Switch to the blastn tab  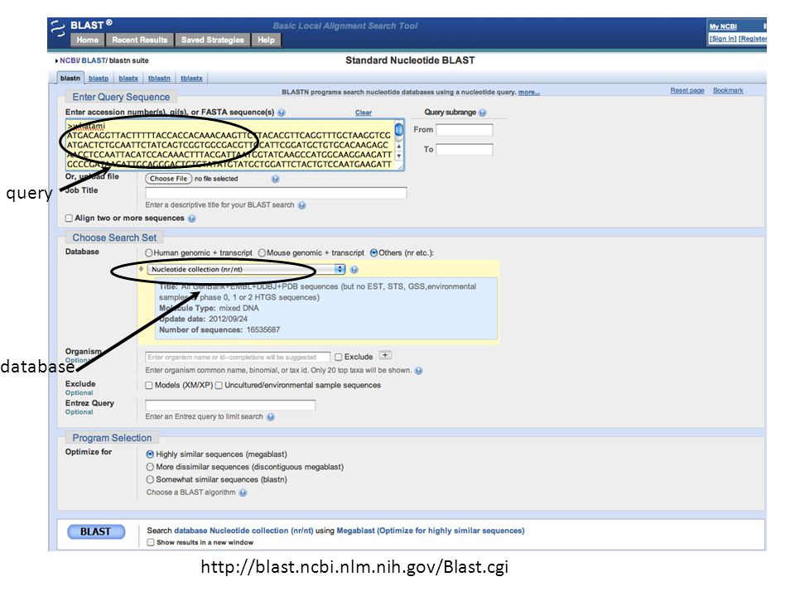(x=70, y=78)
